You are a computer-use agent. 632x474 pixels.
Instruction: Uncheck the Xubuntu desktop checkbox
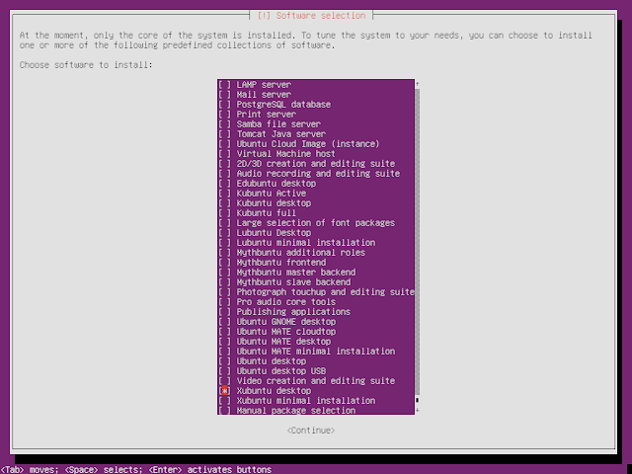(224, 391)
